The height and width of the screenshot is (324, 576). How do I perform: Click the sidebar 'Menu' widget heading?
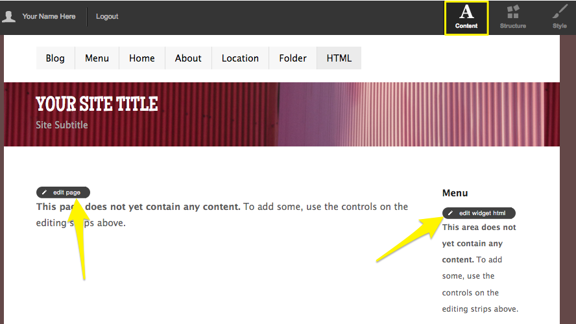[x=455, y=193]
